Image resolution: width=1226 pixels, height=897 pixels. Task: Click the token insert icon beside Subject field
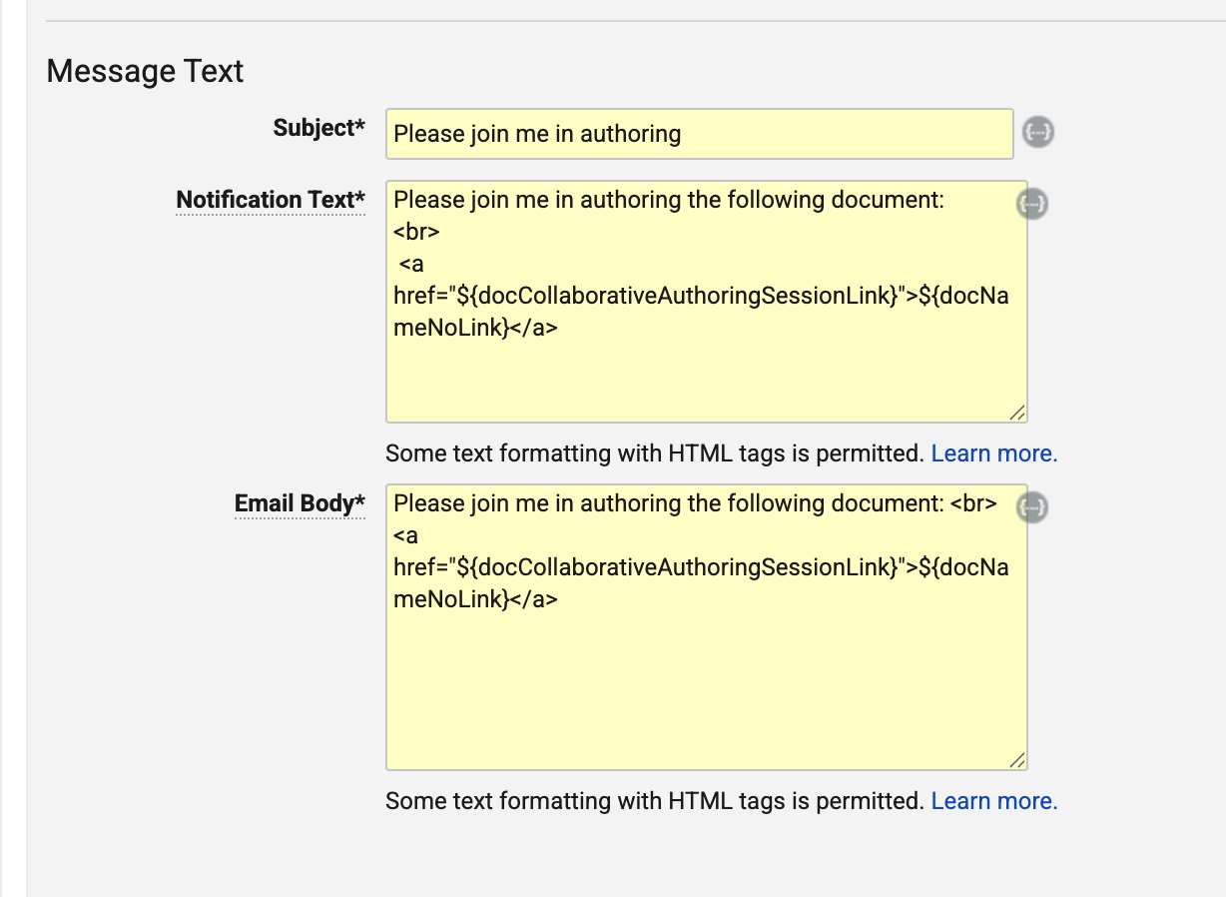1038,132
